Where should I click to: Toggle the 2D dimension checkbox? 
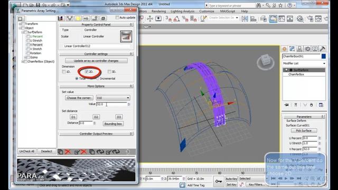pyautogui.click(x=87, y=72)
